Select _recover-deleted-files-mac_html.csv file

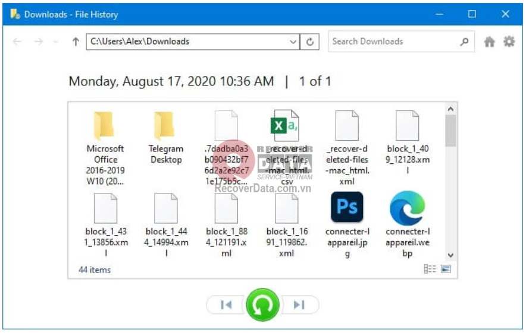tap(286, 148)
